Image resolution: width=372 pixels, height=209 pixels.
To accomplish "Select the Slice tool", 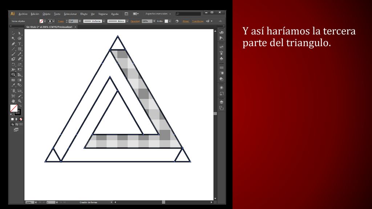I will click(20, 96).
